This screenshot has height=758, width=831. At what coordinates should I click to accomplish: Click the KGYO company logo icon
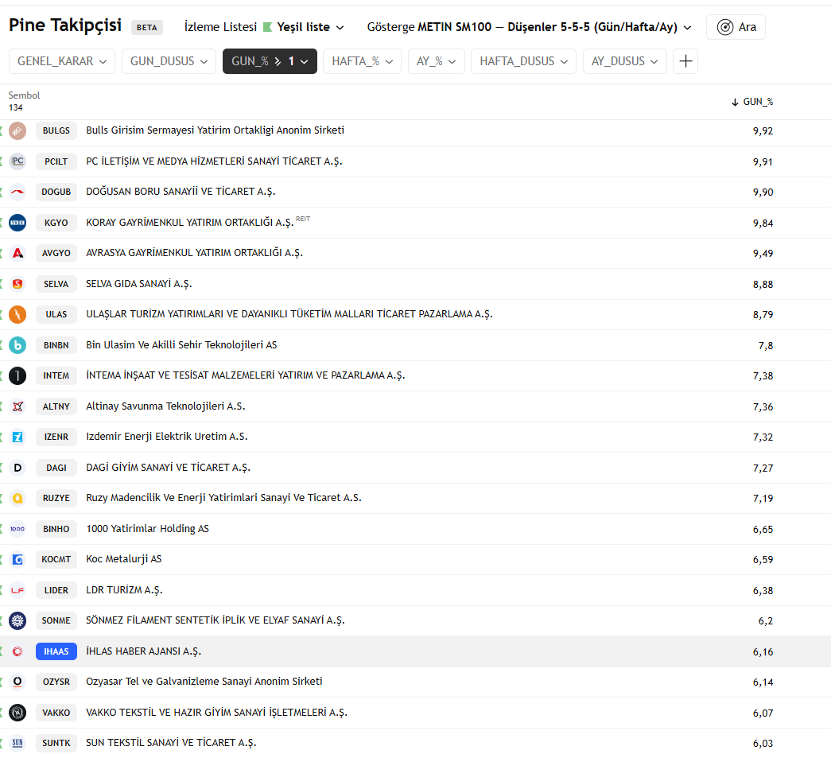(17, 223)
